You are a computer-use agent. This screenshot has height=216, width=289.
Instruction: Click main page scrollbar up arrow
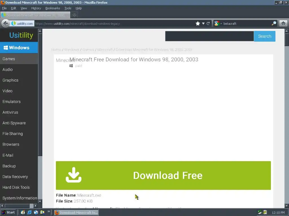287,31
